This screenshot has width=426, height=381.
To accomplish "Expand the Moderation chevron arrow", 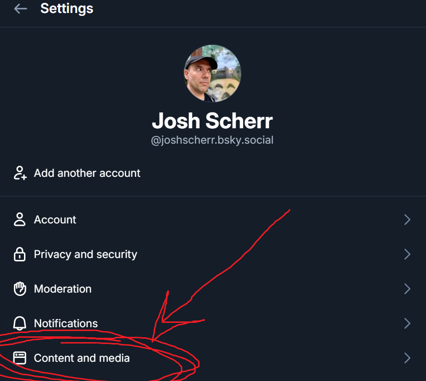I will pos(407,289).
